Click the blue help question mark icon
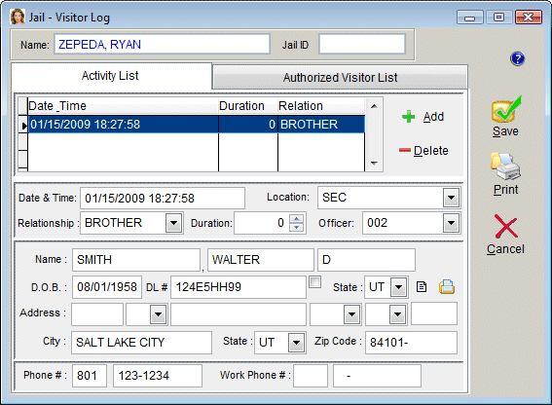Image resolution: width=552 pixels, height=405 pixels. tap(517, 58)
